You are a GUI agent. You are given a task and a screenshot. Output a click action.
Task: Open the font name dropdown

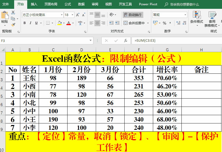[62, 15]
